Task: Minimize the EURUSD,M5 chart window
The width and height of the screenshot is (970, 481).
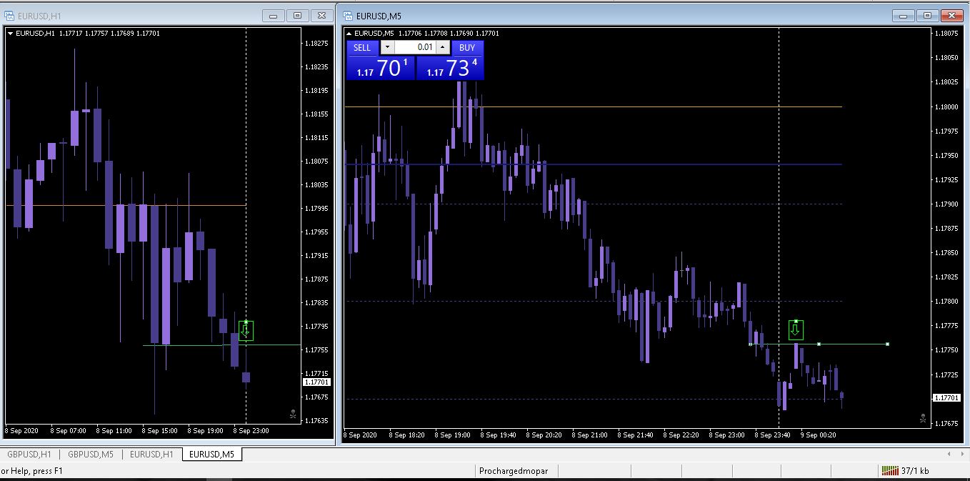Action: point(904,15)
